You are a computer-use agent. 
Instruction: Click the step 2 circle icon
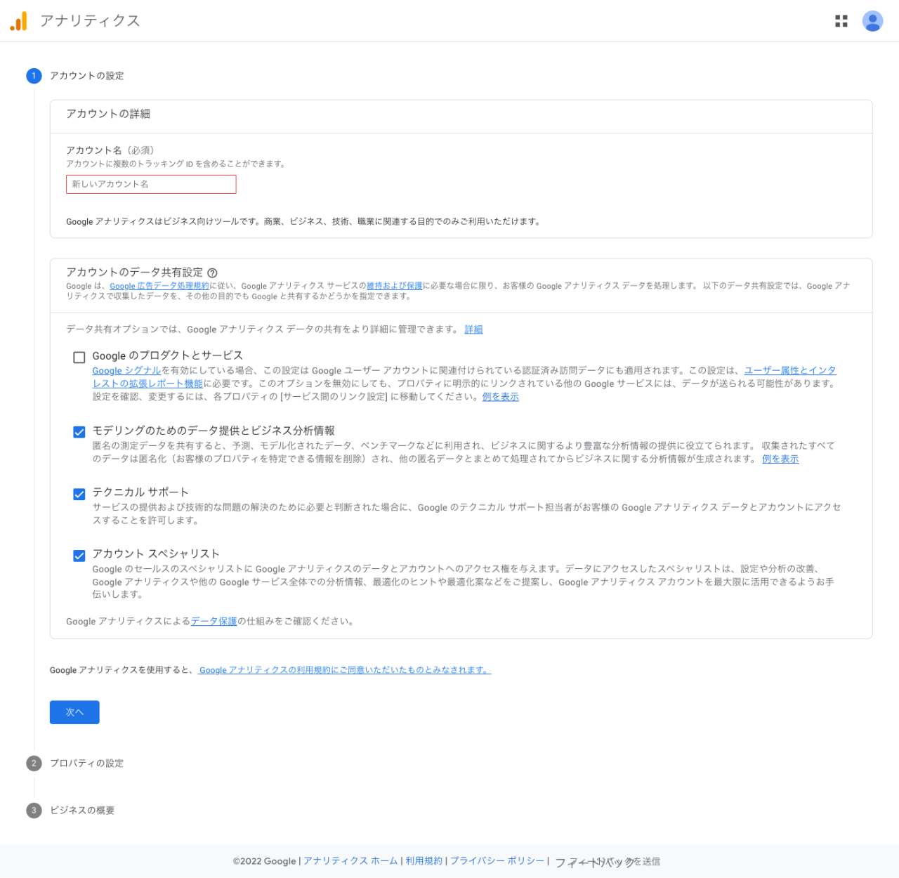pos(34,764)
